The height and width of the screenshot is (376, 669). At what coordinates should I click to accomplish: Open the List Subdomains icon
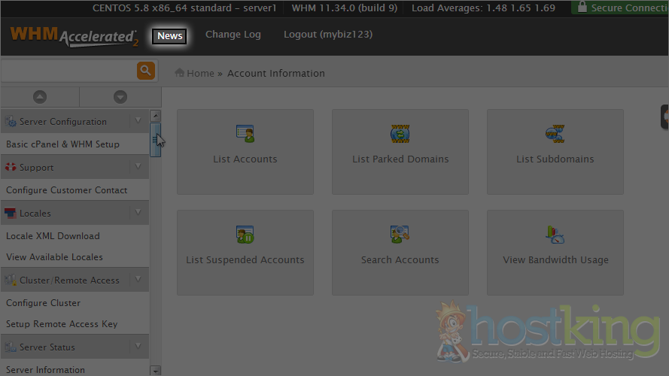(555, 135)
